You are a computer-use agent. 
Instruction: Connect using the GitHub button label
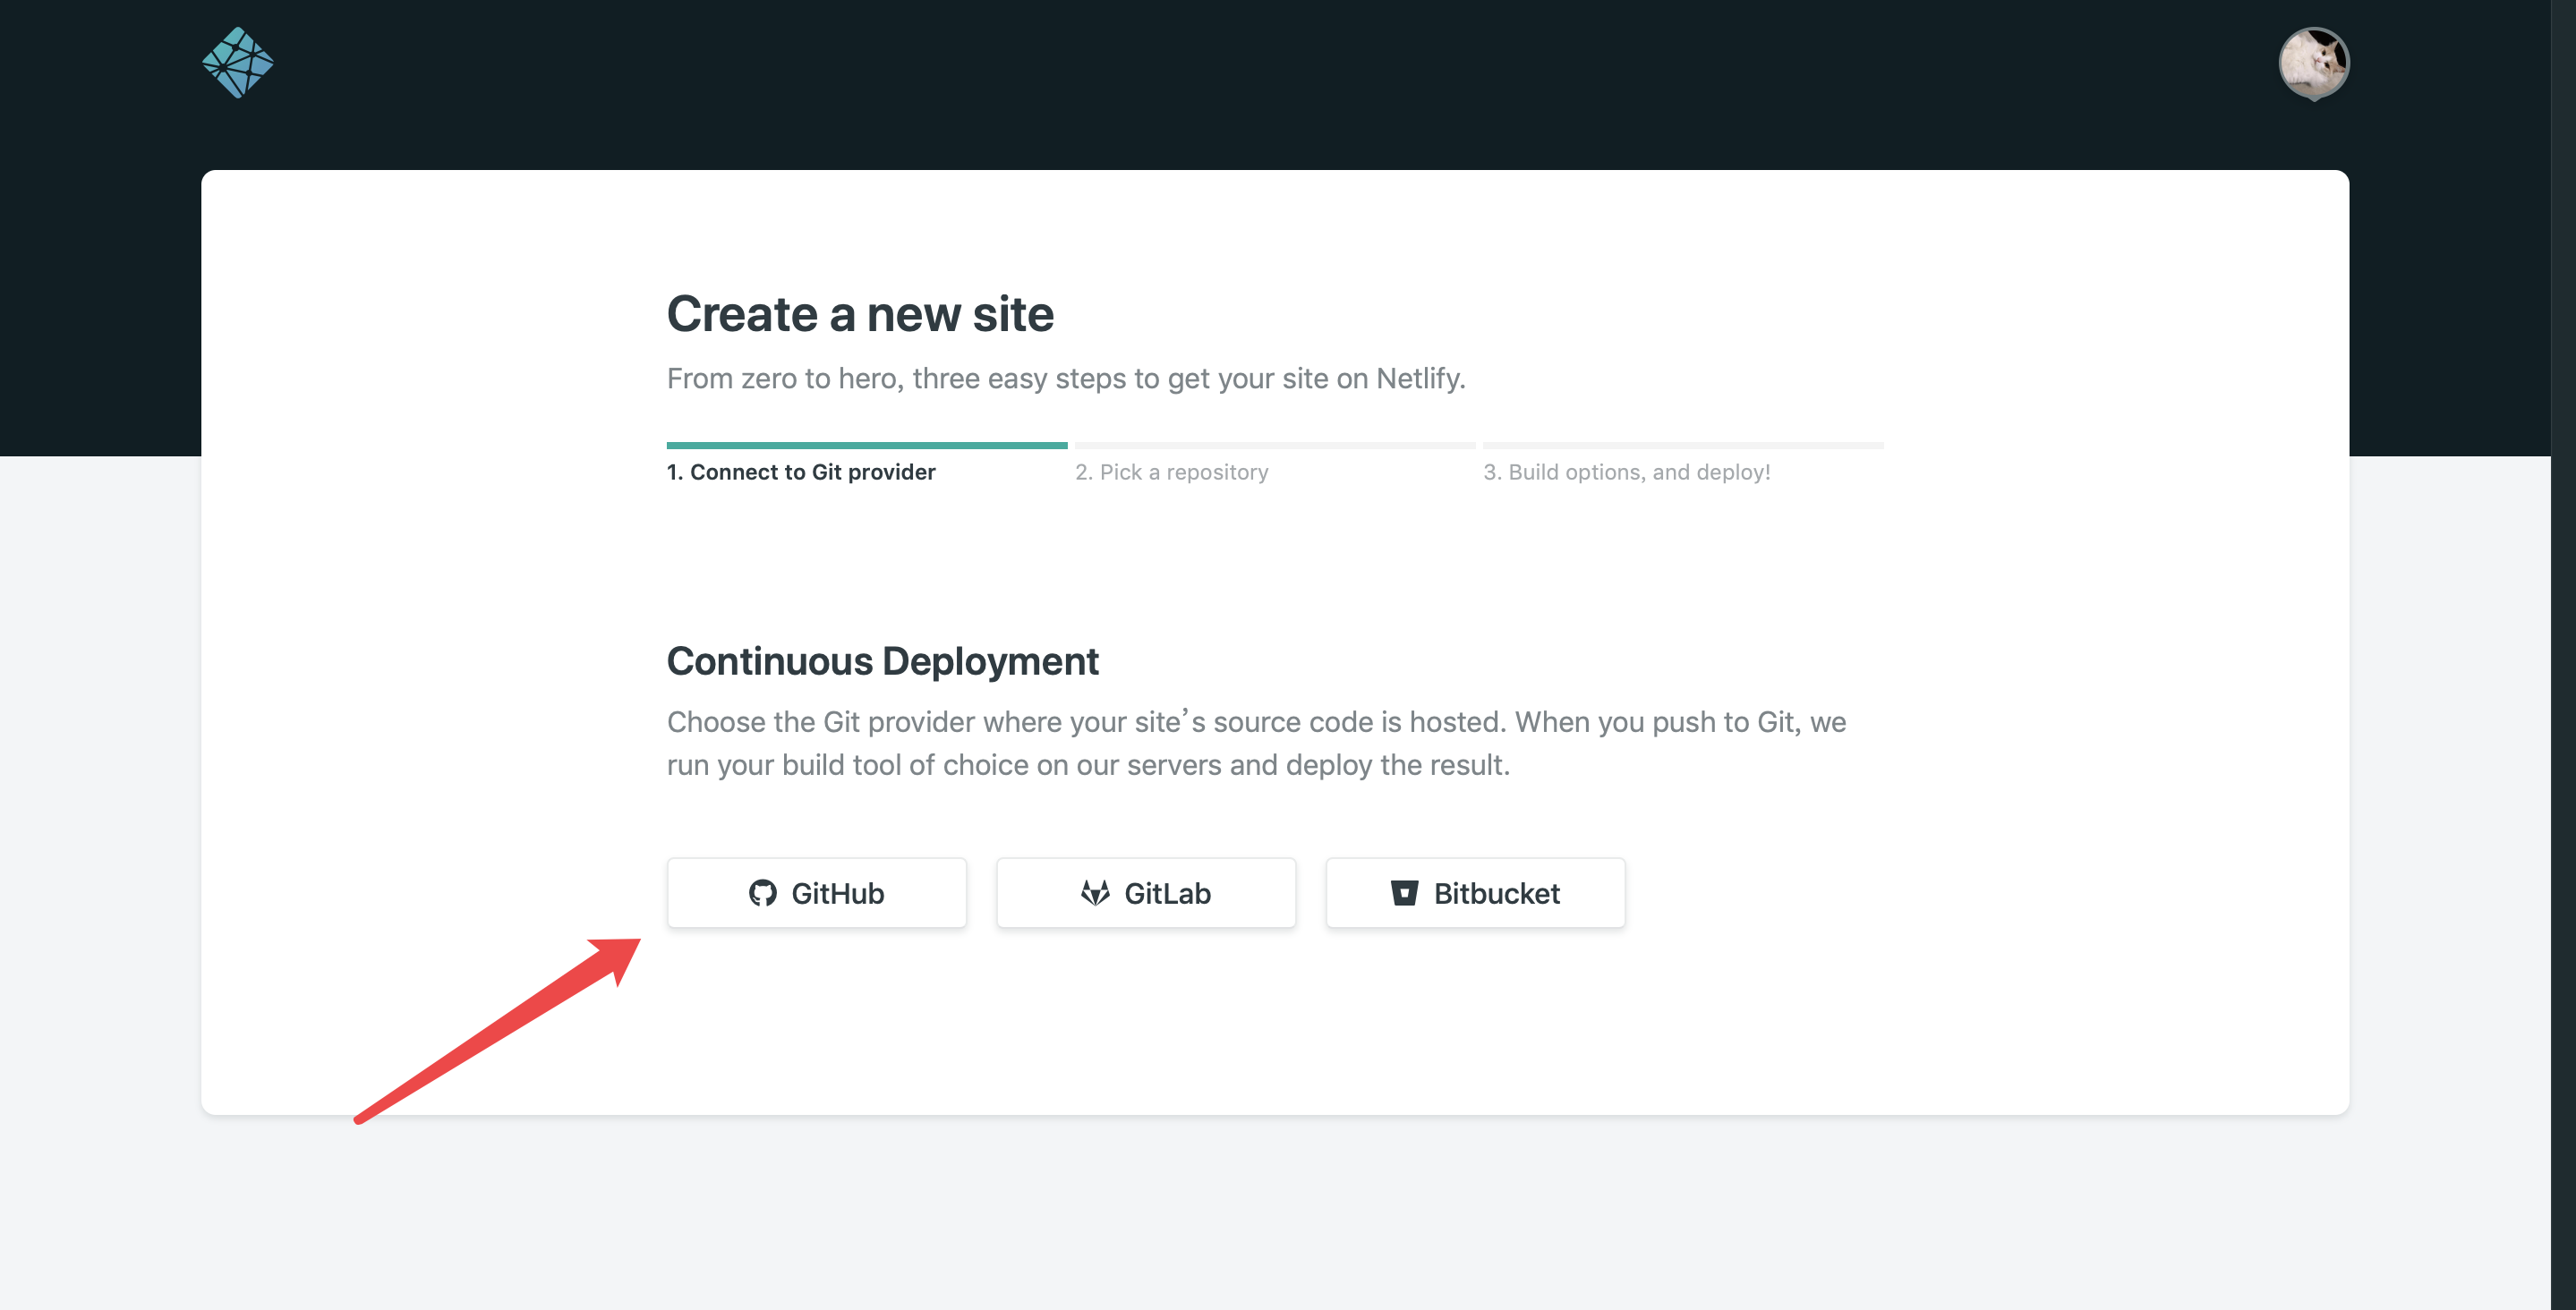837,893
